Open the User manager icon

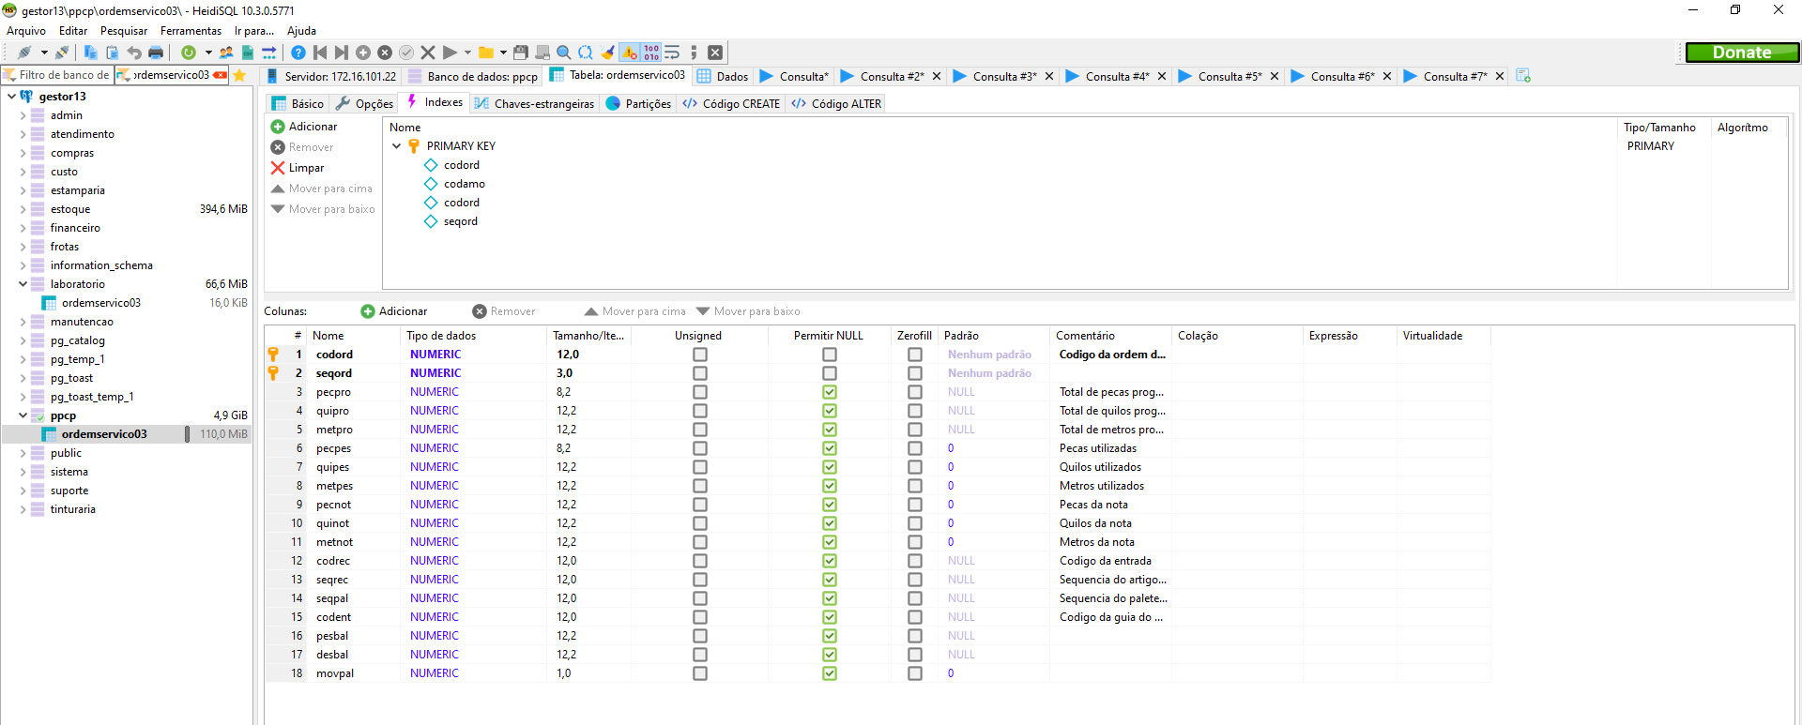[x=226, y=53]
